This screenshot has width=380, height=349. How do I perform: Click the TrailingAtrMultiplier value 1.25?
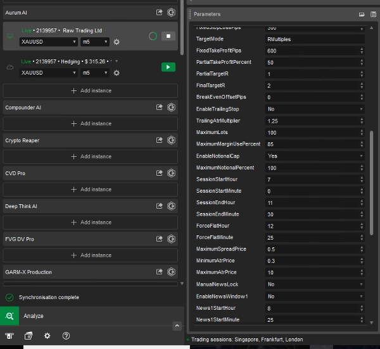click(272, 121)
